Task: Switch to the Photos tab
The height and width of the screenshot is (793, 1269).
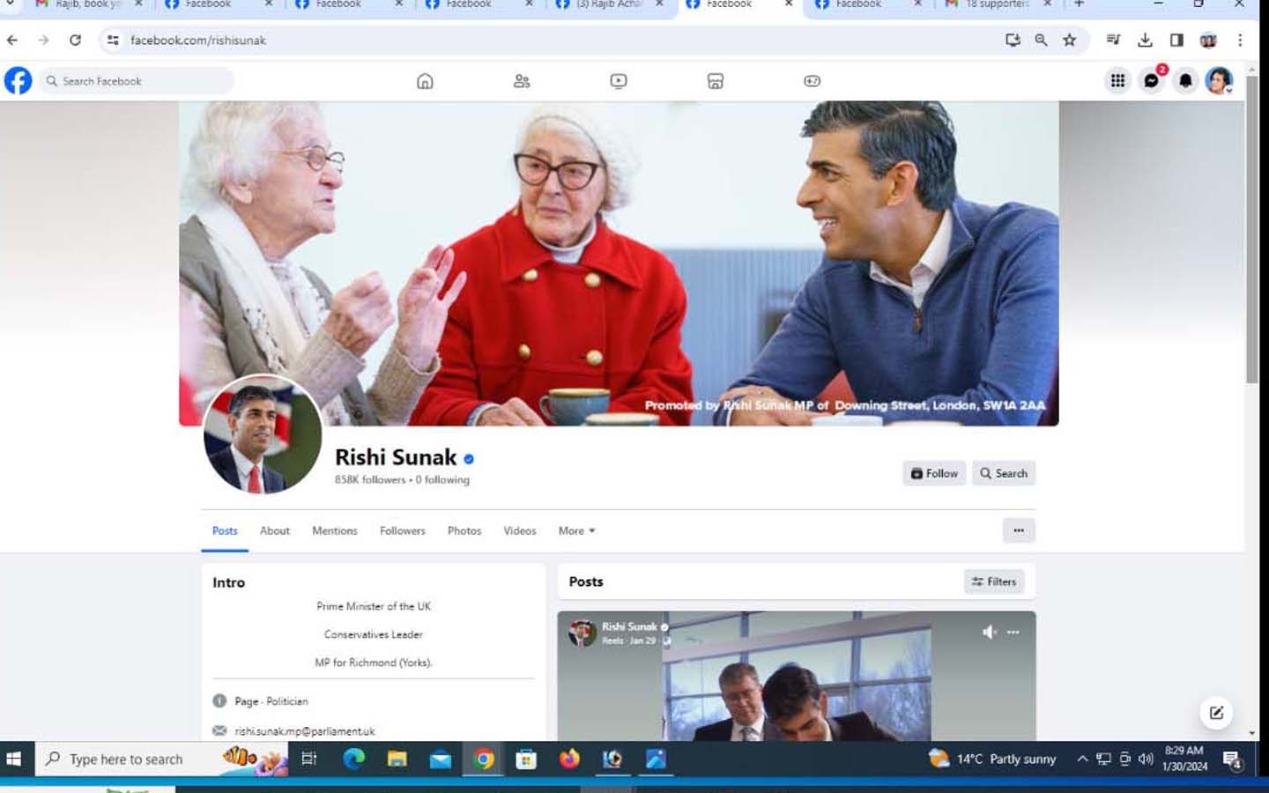Action: (x=464, y=530)
